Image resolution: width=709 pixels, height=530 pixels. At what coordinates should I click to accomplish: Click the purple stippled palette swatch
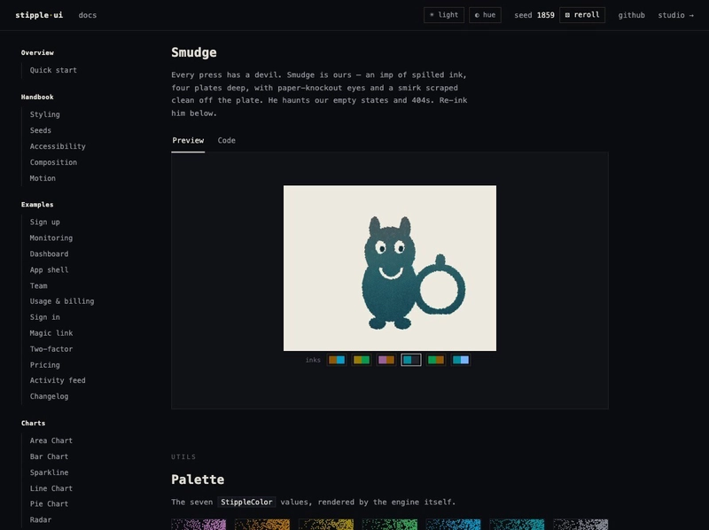pyautogui.click(x=199, y=525)
